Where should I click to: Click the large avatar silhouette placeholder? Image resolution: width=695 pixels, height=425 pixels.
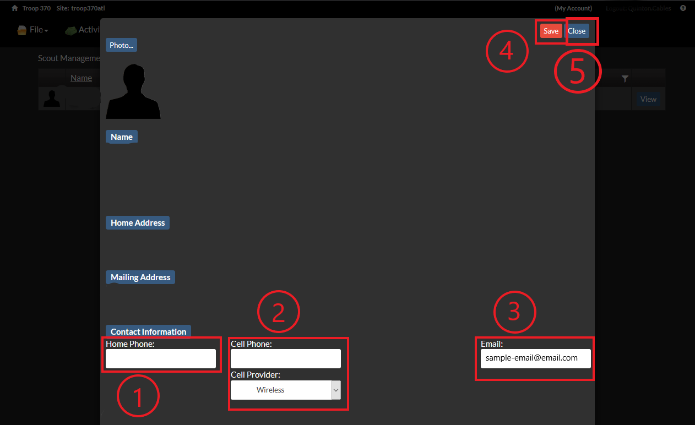[133, 91]
